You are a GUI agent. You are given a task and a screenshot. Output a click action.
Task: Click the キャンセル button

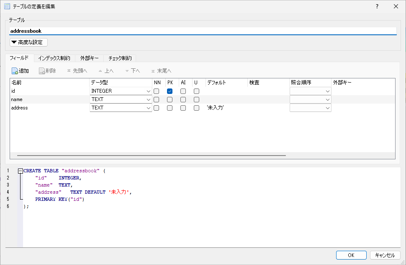click(x=385, y=255)
